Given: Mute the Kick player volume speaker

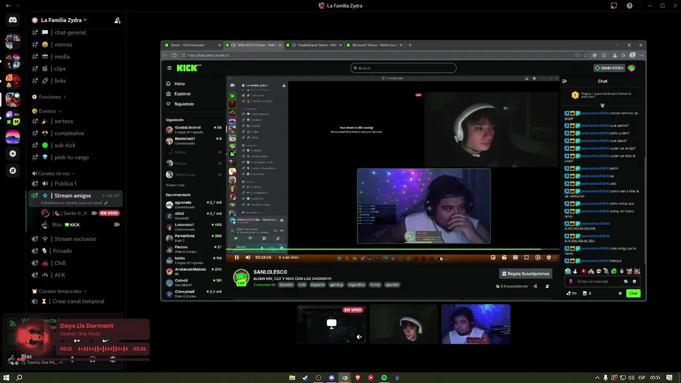Looking at the screenshot, I should pyautogui.click(x=248, y=257).
